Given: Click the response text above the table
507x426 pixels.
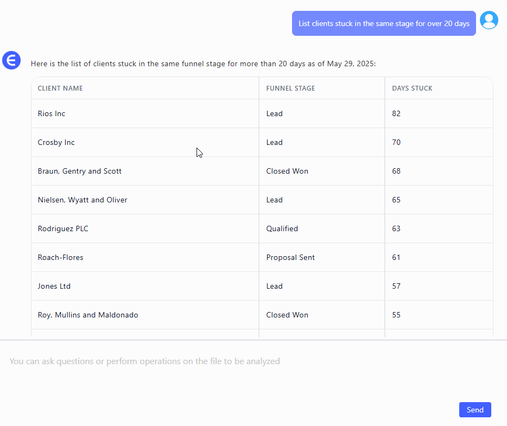Looking at the screenshot, I should click(x=203, y=64).
